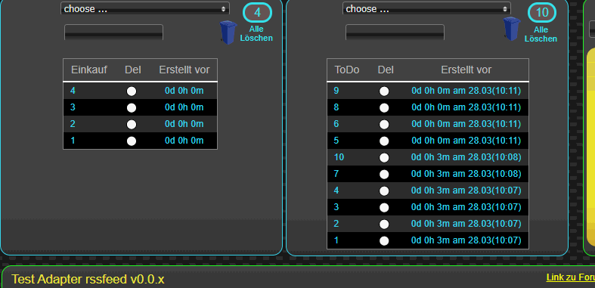595x288 pixels.
Task: Click 'Alle Löschen' in the Einkauf panel
Action: click(256, 34)
